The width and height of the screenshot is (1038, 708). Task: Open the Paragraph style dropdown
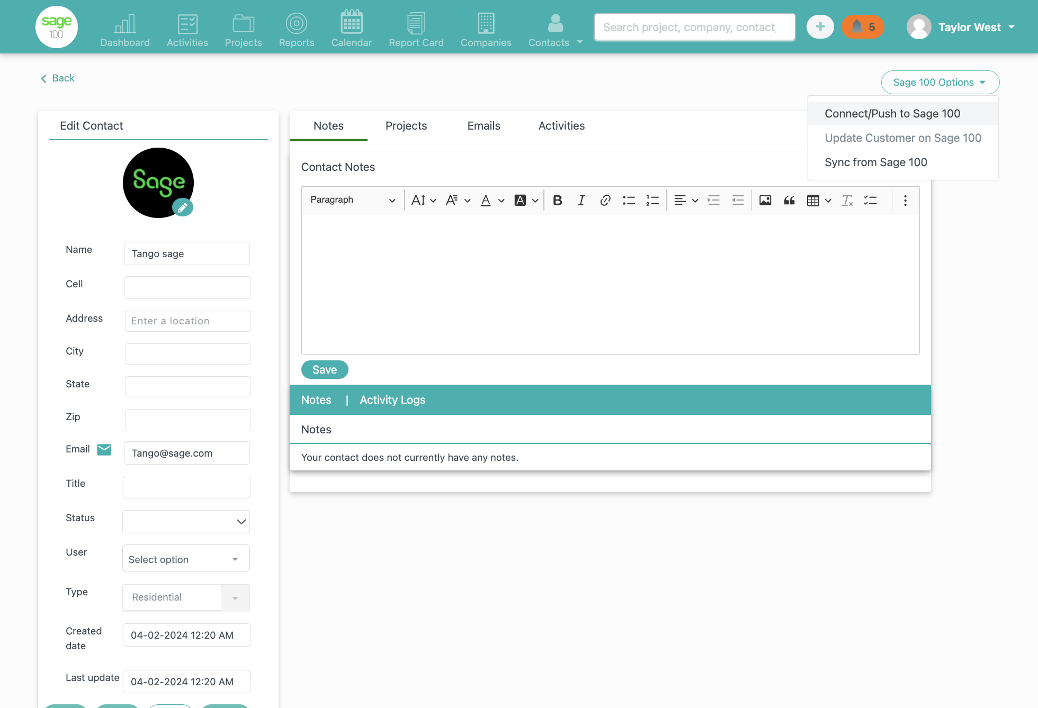(x=353, y=200)
